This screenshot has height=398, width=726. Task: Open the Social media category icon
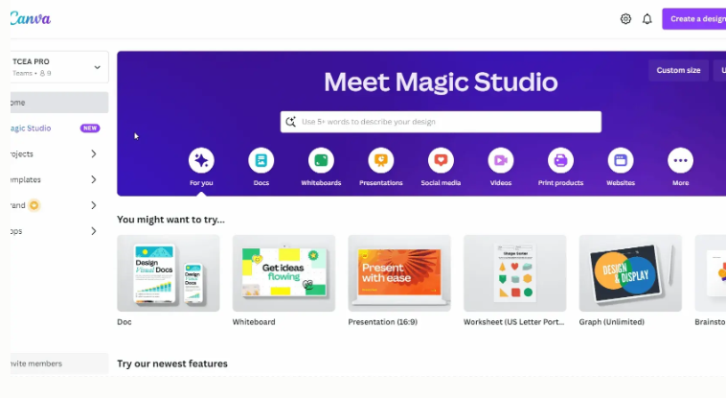pyautogui.click(x=441, y=160)
